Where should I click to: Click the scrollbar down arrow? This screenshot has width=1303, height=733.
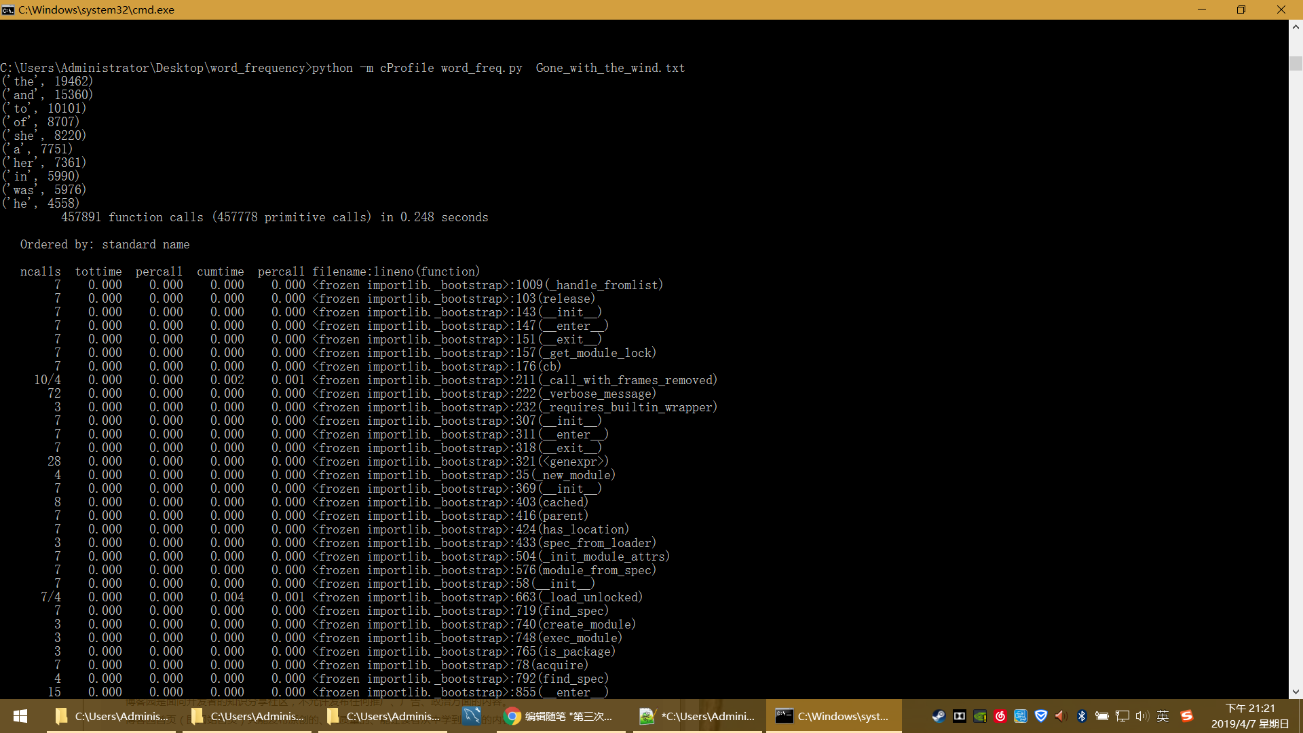[1296, 692]
